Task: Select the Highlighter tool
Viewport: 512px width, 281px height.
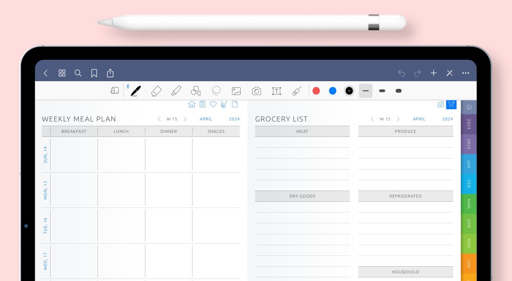Action: [x=176, y=91]
